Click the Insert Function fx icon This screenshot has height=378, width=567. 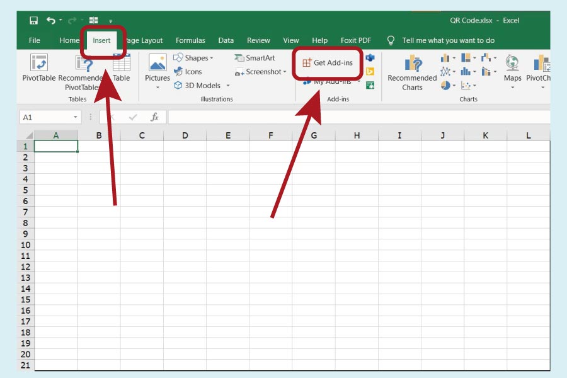point(155,117)
